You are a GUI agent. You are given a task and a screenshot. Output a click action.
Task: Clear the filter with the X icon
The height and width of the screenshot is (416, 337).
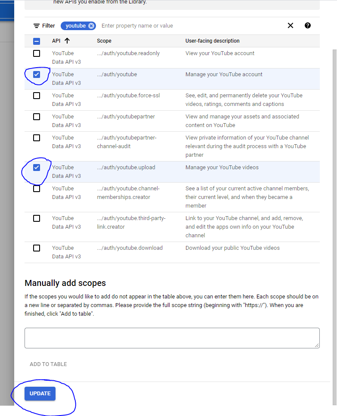(291, 25)
